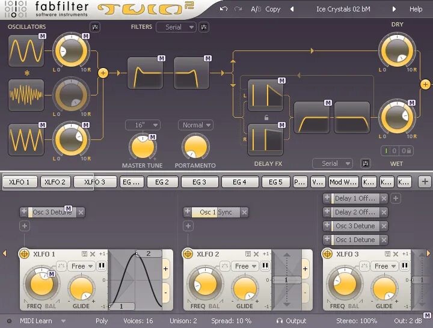This screenshot has width=433, height=328.
Task: Click the first delay filter shape display
Action: (312, 118)
